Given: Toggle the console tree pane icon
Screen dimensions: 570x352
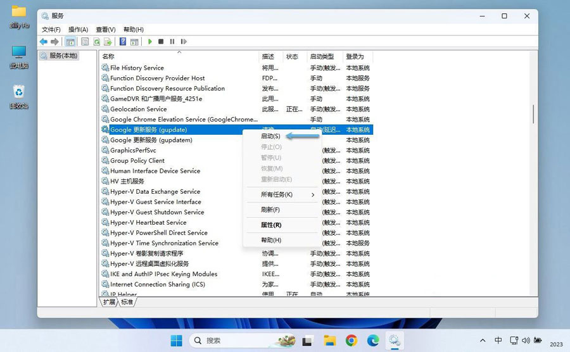Looking at the screenshot, I should pyautogui.click(x=70, y=42).
